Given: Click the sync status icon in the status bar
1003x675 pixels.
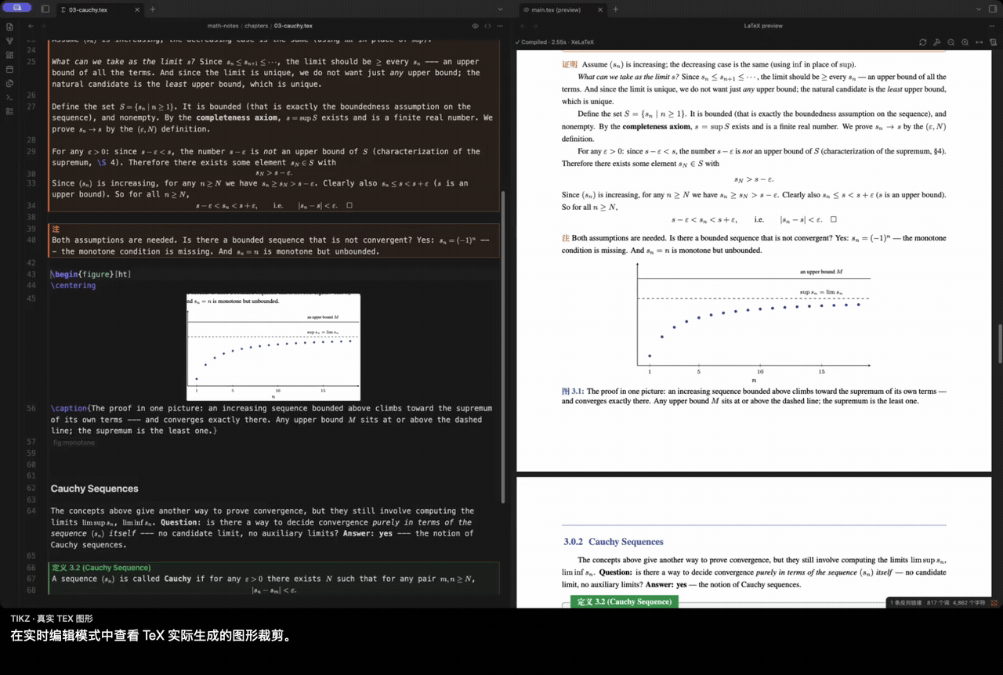Looking at the screenshot, I should (994, 603).
